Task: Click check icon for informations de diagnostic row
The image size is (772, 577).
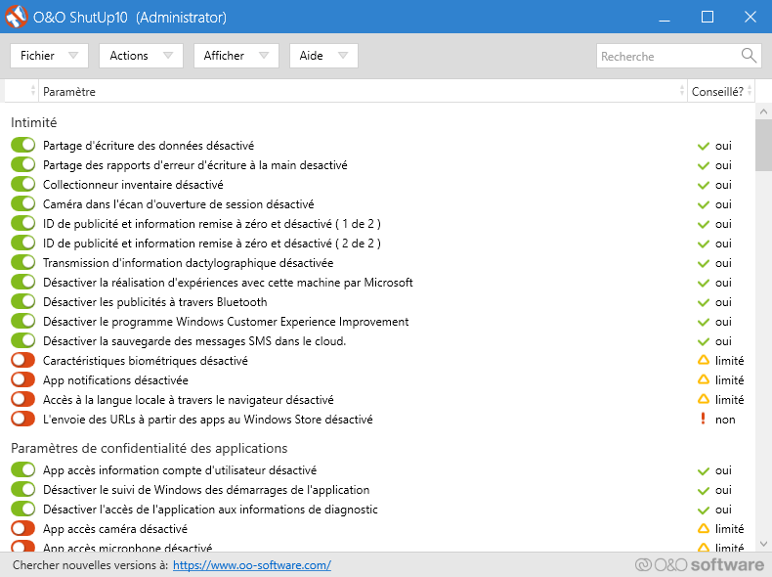Action: (703, 510)
